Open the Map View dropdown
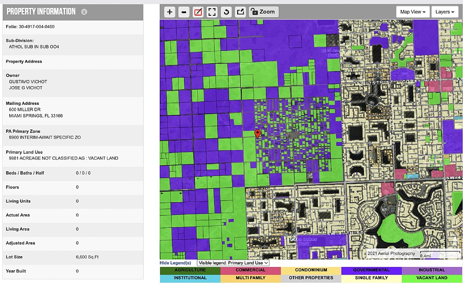The height and width of the screenshot is (284, 463). click(413, 12)
